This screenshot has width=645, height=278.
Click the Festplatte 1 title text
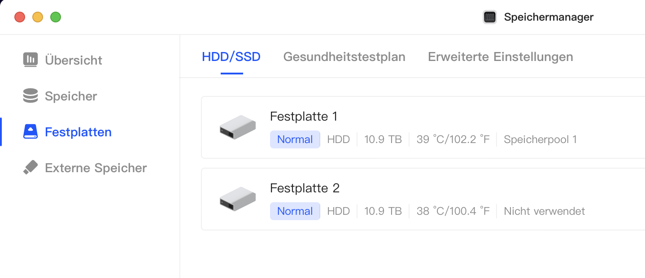304,117
